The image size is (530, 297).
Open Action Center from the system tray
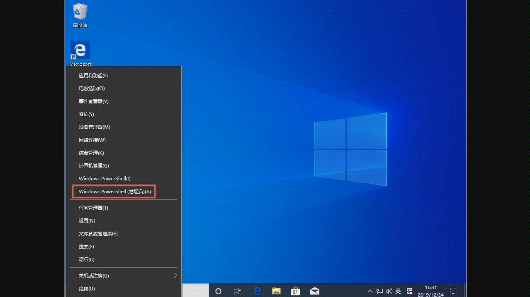point(453,291)
